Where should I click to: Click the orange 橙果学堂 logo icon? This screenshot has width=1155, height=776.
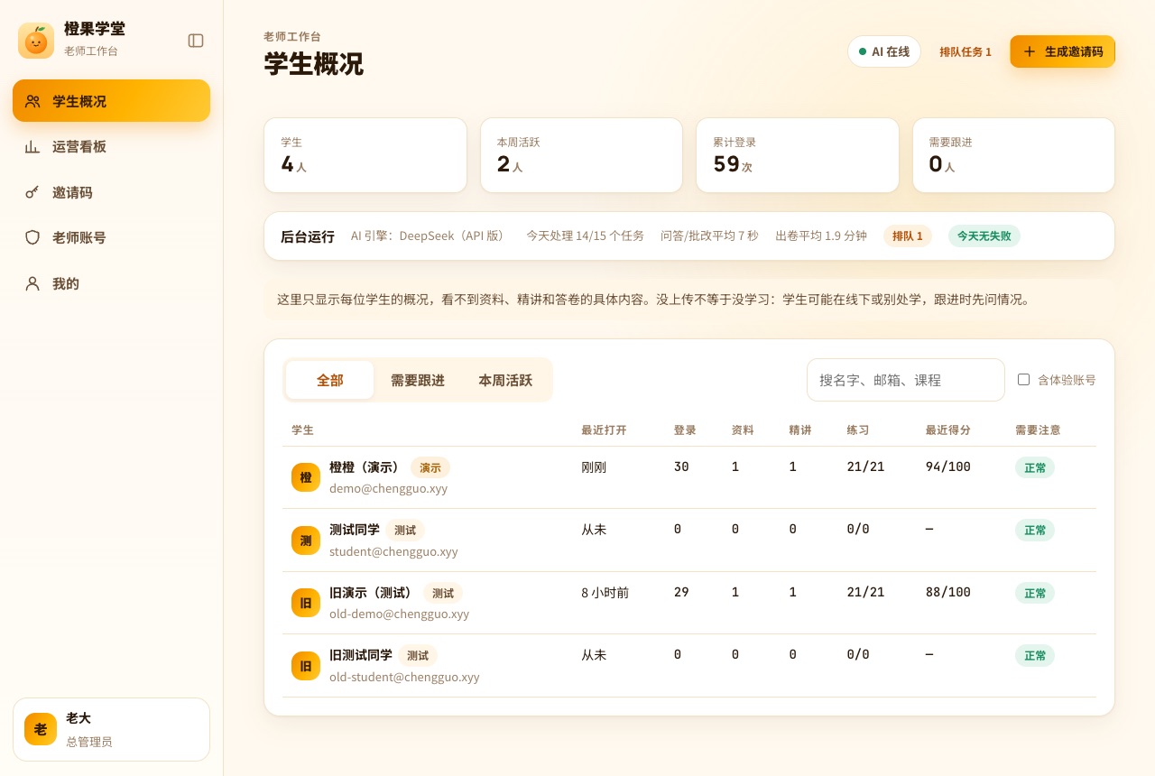(x=36, y=41)
